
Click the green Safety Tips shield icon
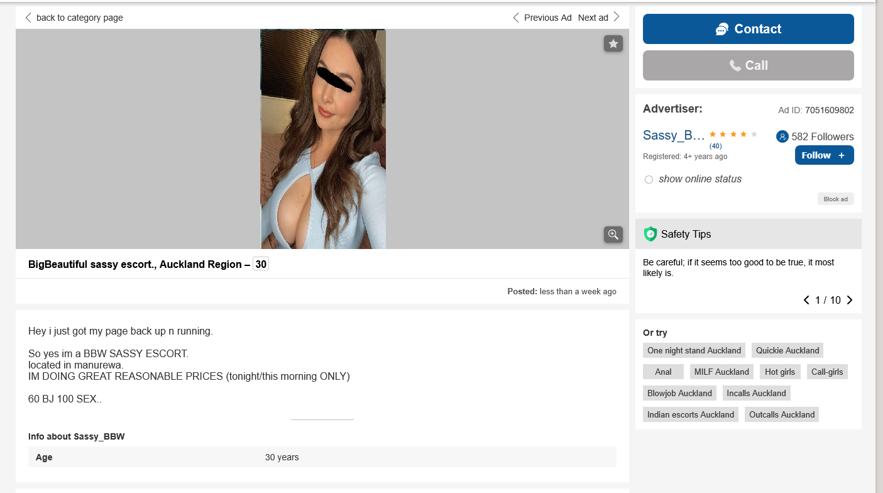pyautogui.click(x=650, y=234)
